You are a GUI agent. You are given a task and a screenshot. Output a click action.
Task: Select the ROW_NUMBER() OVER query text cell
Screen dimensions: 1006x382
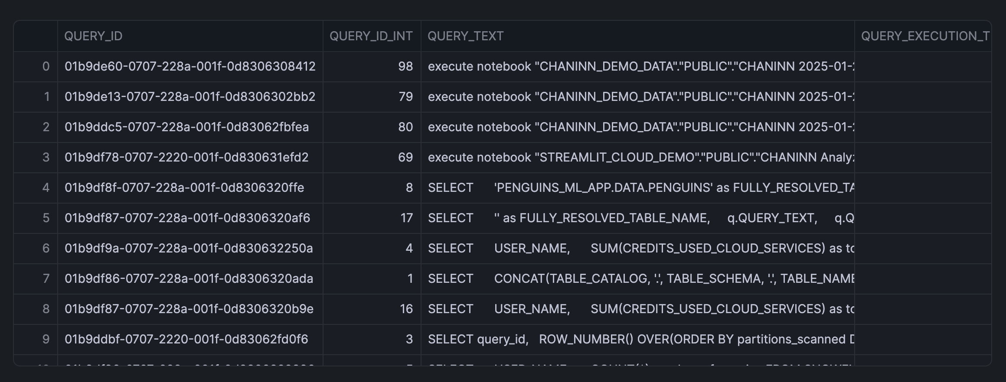tap(640, 339)
